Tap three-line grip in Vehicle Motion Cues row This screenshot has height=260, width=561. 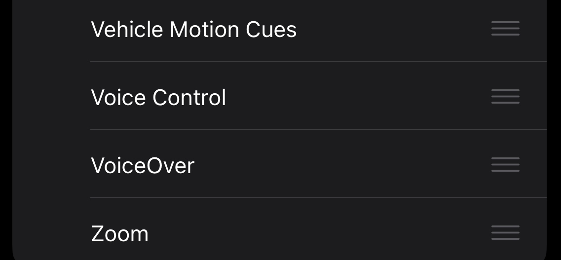505,29
